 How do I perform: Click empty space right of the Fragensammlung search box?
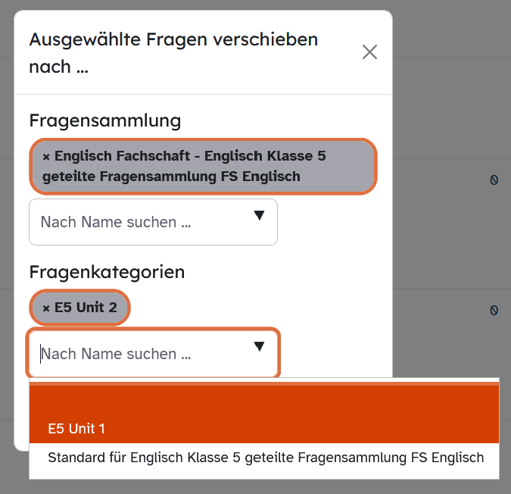pyautogui.click(x=334, y=222)
